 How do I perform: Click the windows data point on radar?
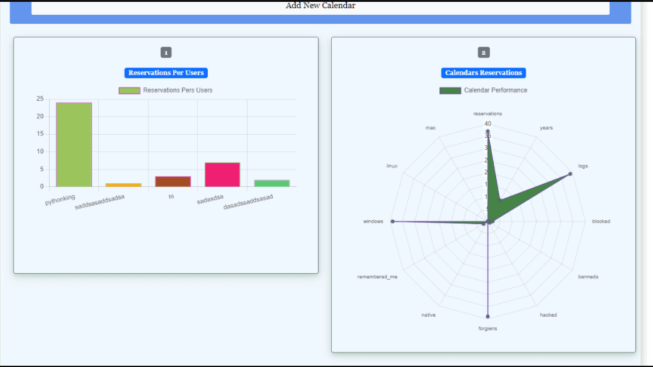click(x=392, y=222)
